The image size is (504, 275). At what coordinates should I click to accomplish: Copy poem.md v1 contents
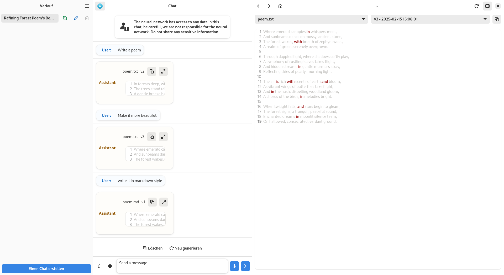point(152,202)
